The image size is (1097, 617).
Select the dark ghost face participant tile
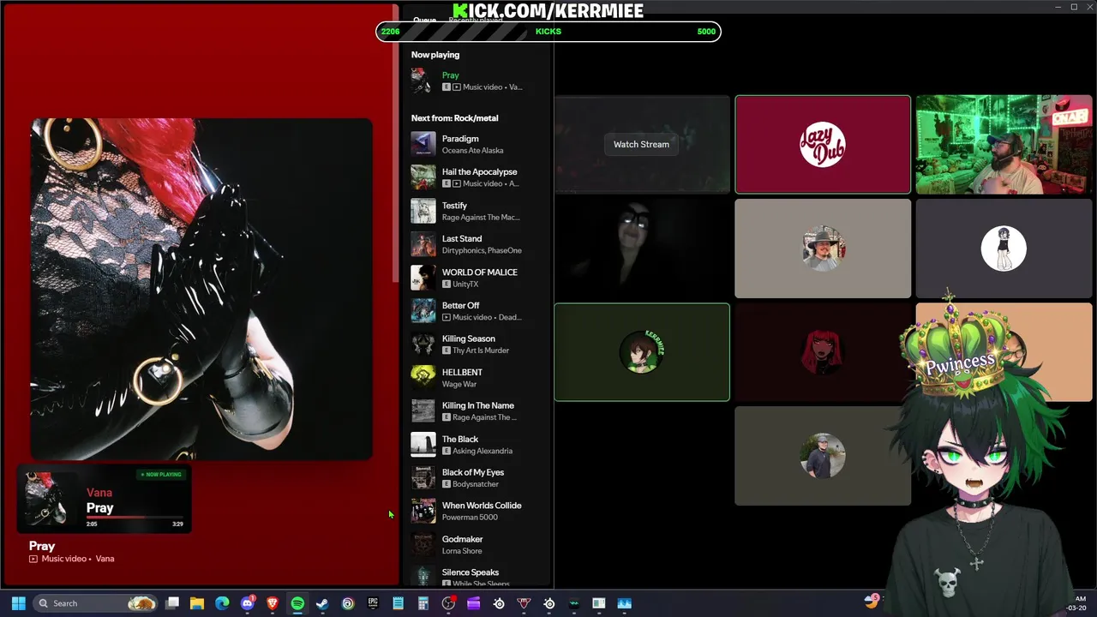(x=642, y=249)
